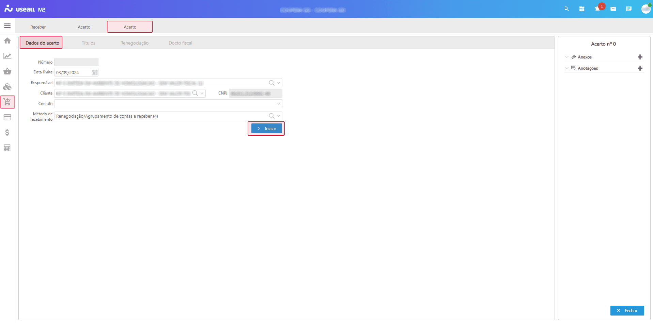Open the apps grid icon in the top bar
The image size is (653, 323).
(582, 9)
